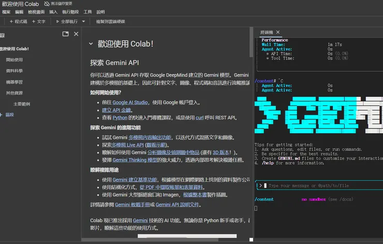Jump to 主要範例 subsection in outline
383x244 pixels.
(22, 104)
